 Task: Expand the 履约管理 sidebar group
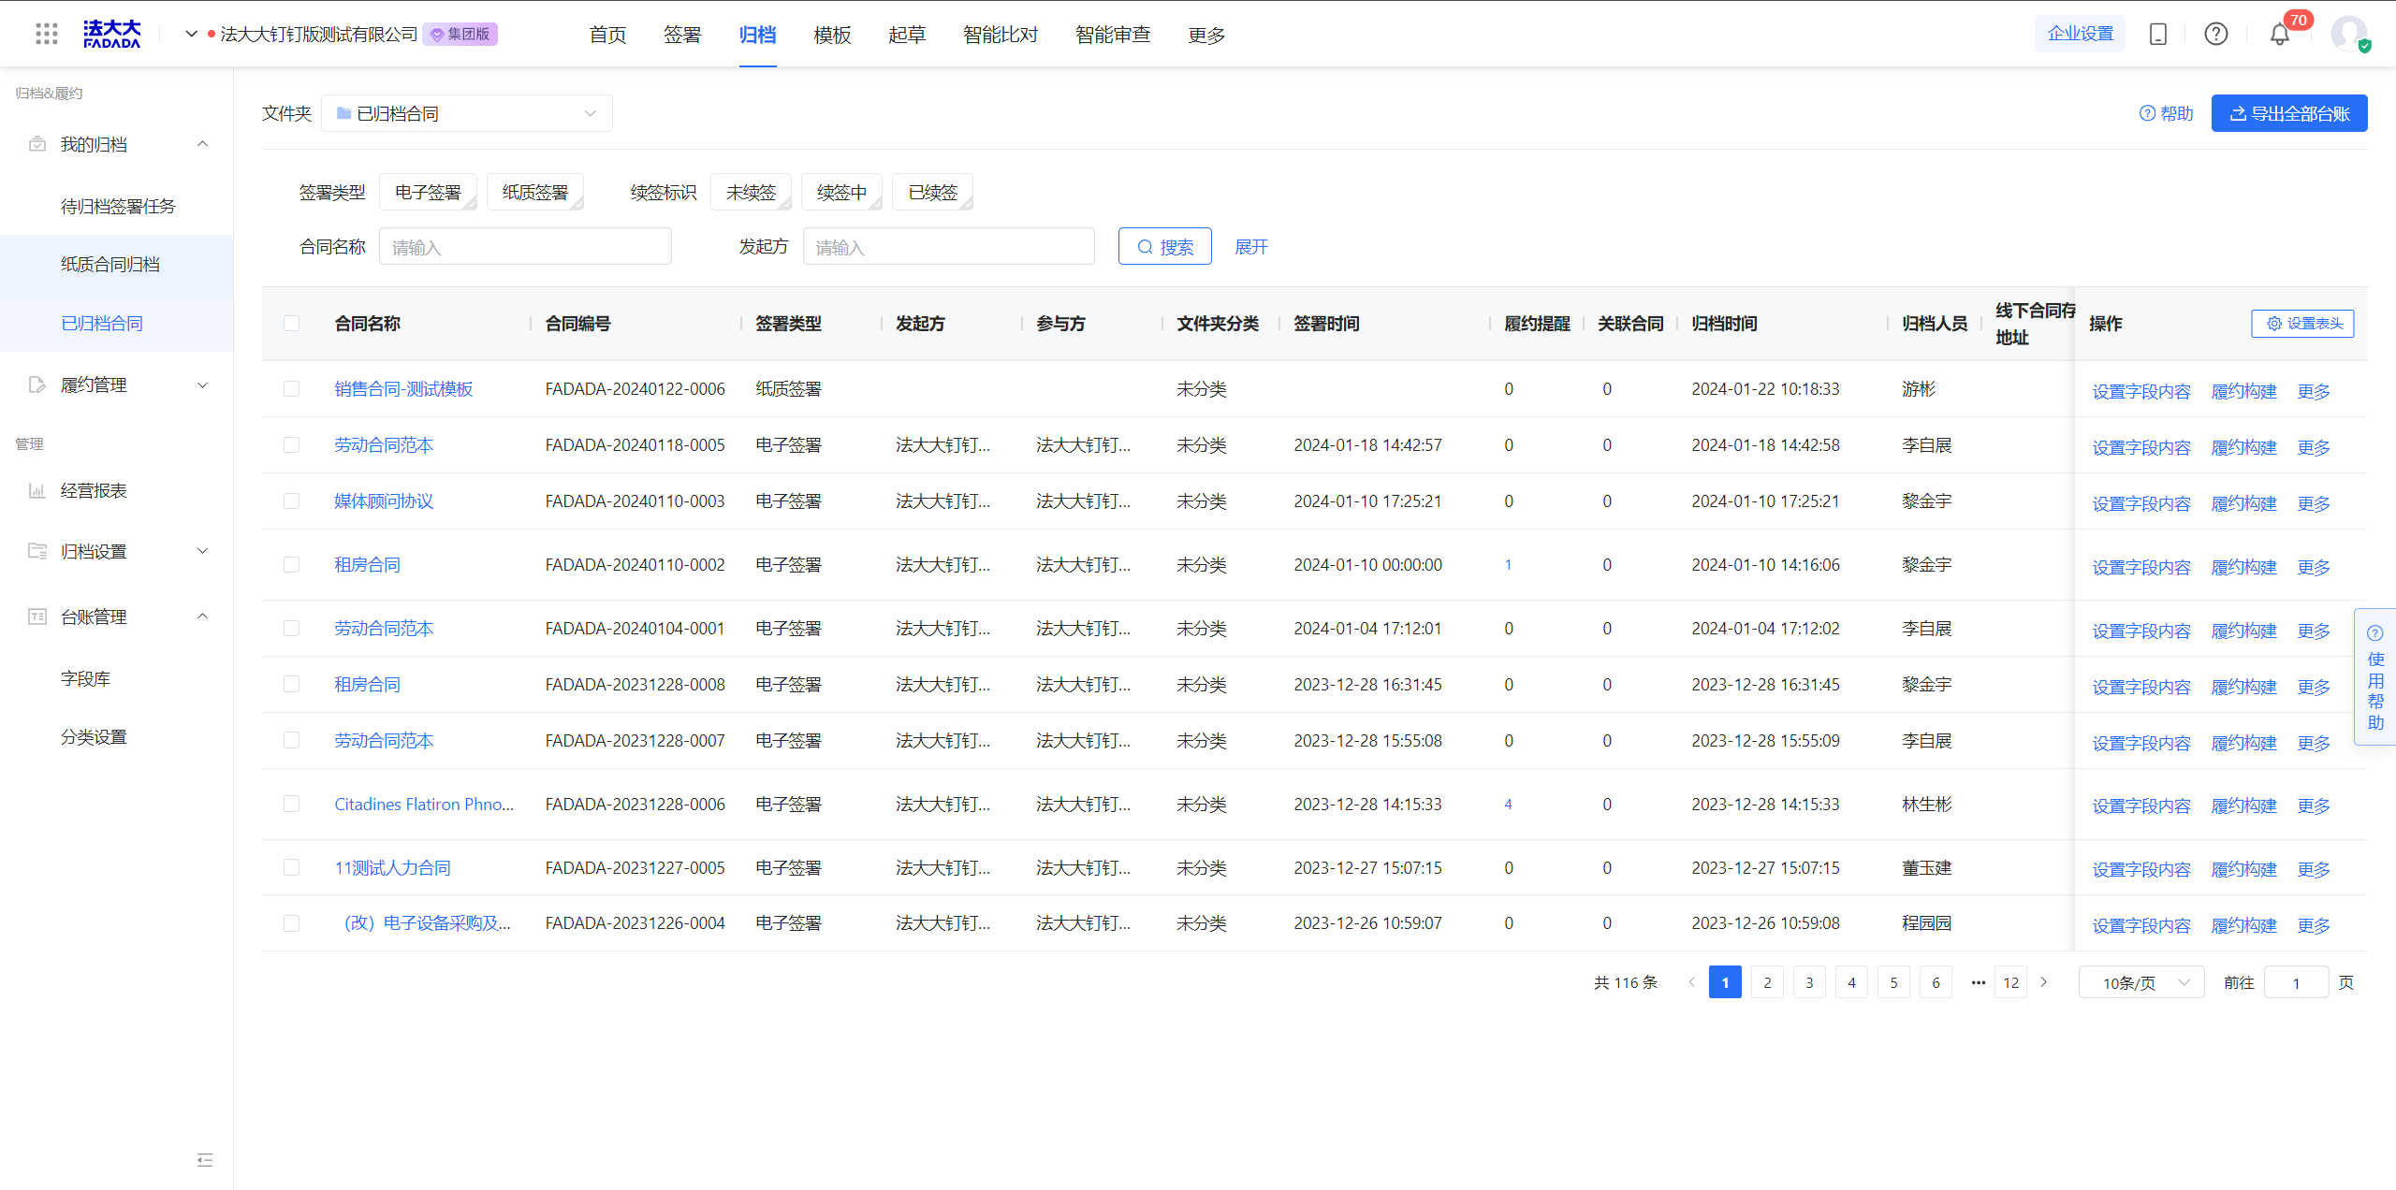(202, 385)
